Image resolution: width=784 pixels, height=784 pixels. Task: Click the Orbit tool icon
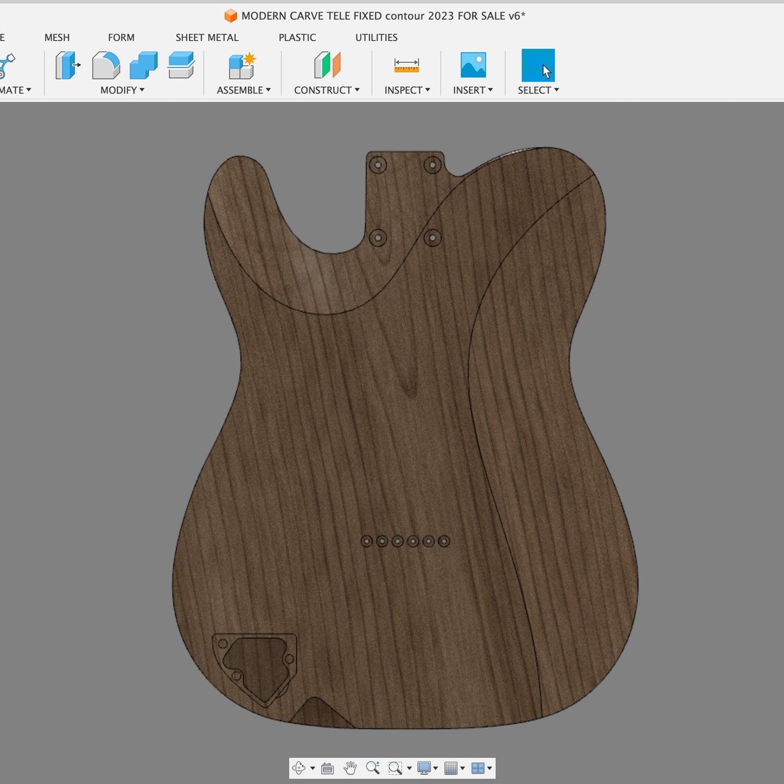pyautogui.click(x=299, y=768)
